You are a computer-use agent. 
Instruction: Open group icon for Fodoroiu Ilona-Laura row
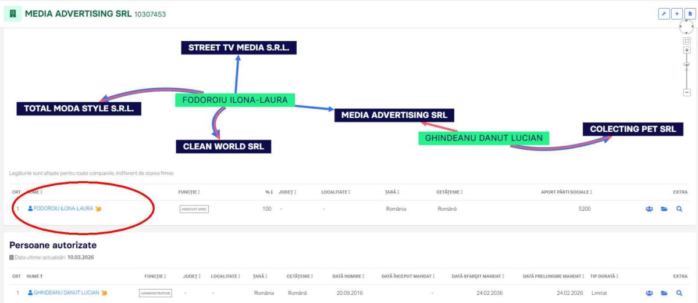pyautogui.click(x=649, y=209)
